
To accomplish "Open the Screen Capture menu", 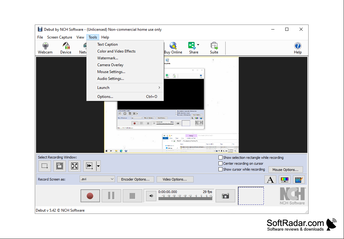I will point(60,37).
